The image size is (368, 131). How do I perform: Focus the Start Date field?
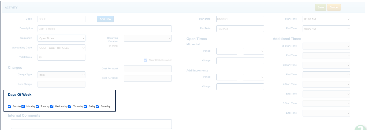240,19
